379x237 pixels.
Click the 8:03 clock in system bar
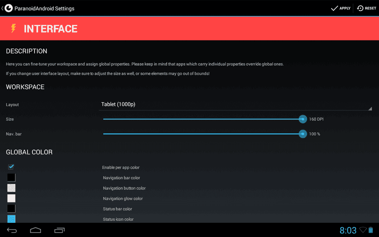(x=348, y=230)
